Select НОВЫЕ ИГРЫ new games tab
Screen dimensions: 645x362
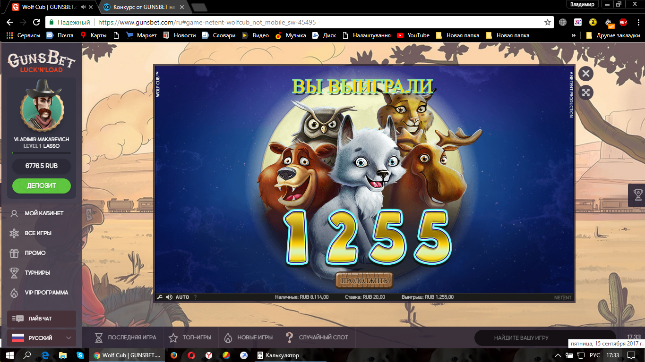click(248, 337)
